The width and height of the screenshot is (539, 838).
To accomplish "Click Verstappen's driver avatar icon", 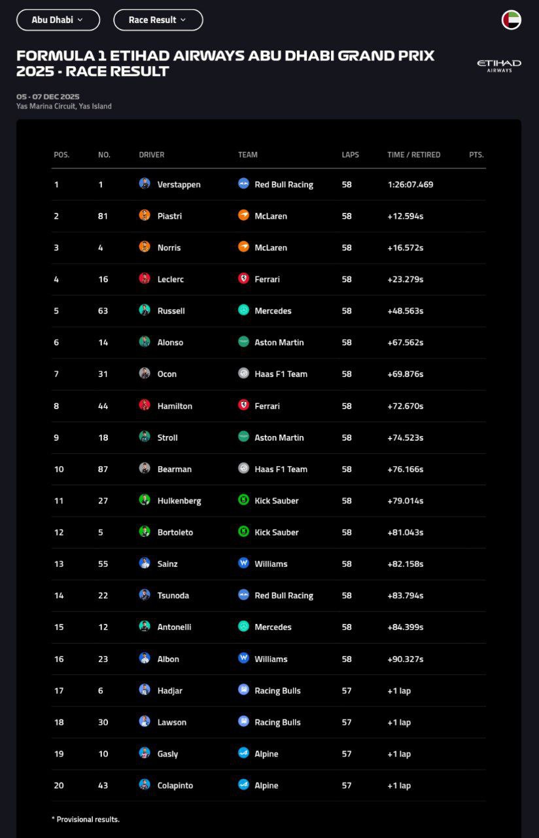I will [x=145, y=184].
